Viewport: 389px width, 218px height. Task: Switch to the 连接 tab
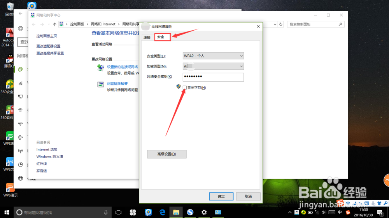pos(147,37)
